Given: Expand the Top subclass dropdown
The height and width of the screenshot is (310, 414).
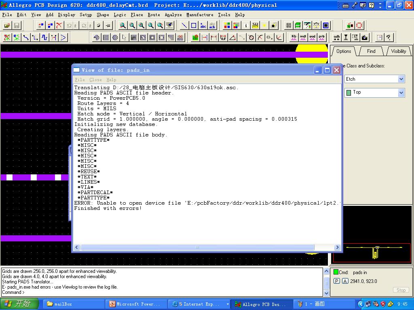Looking at the screenshot, I should click(401, 92).
